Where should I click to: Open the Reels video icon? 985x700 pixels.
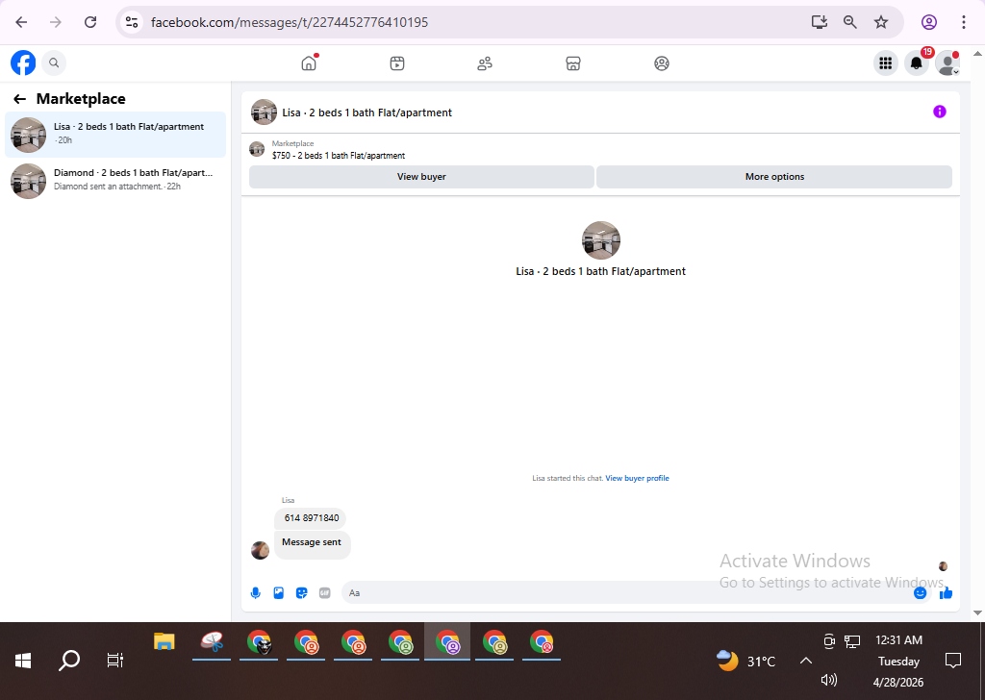[397, 62]
